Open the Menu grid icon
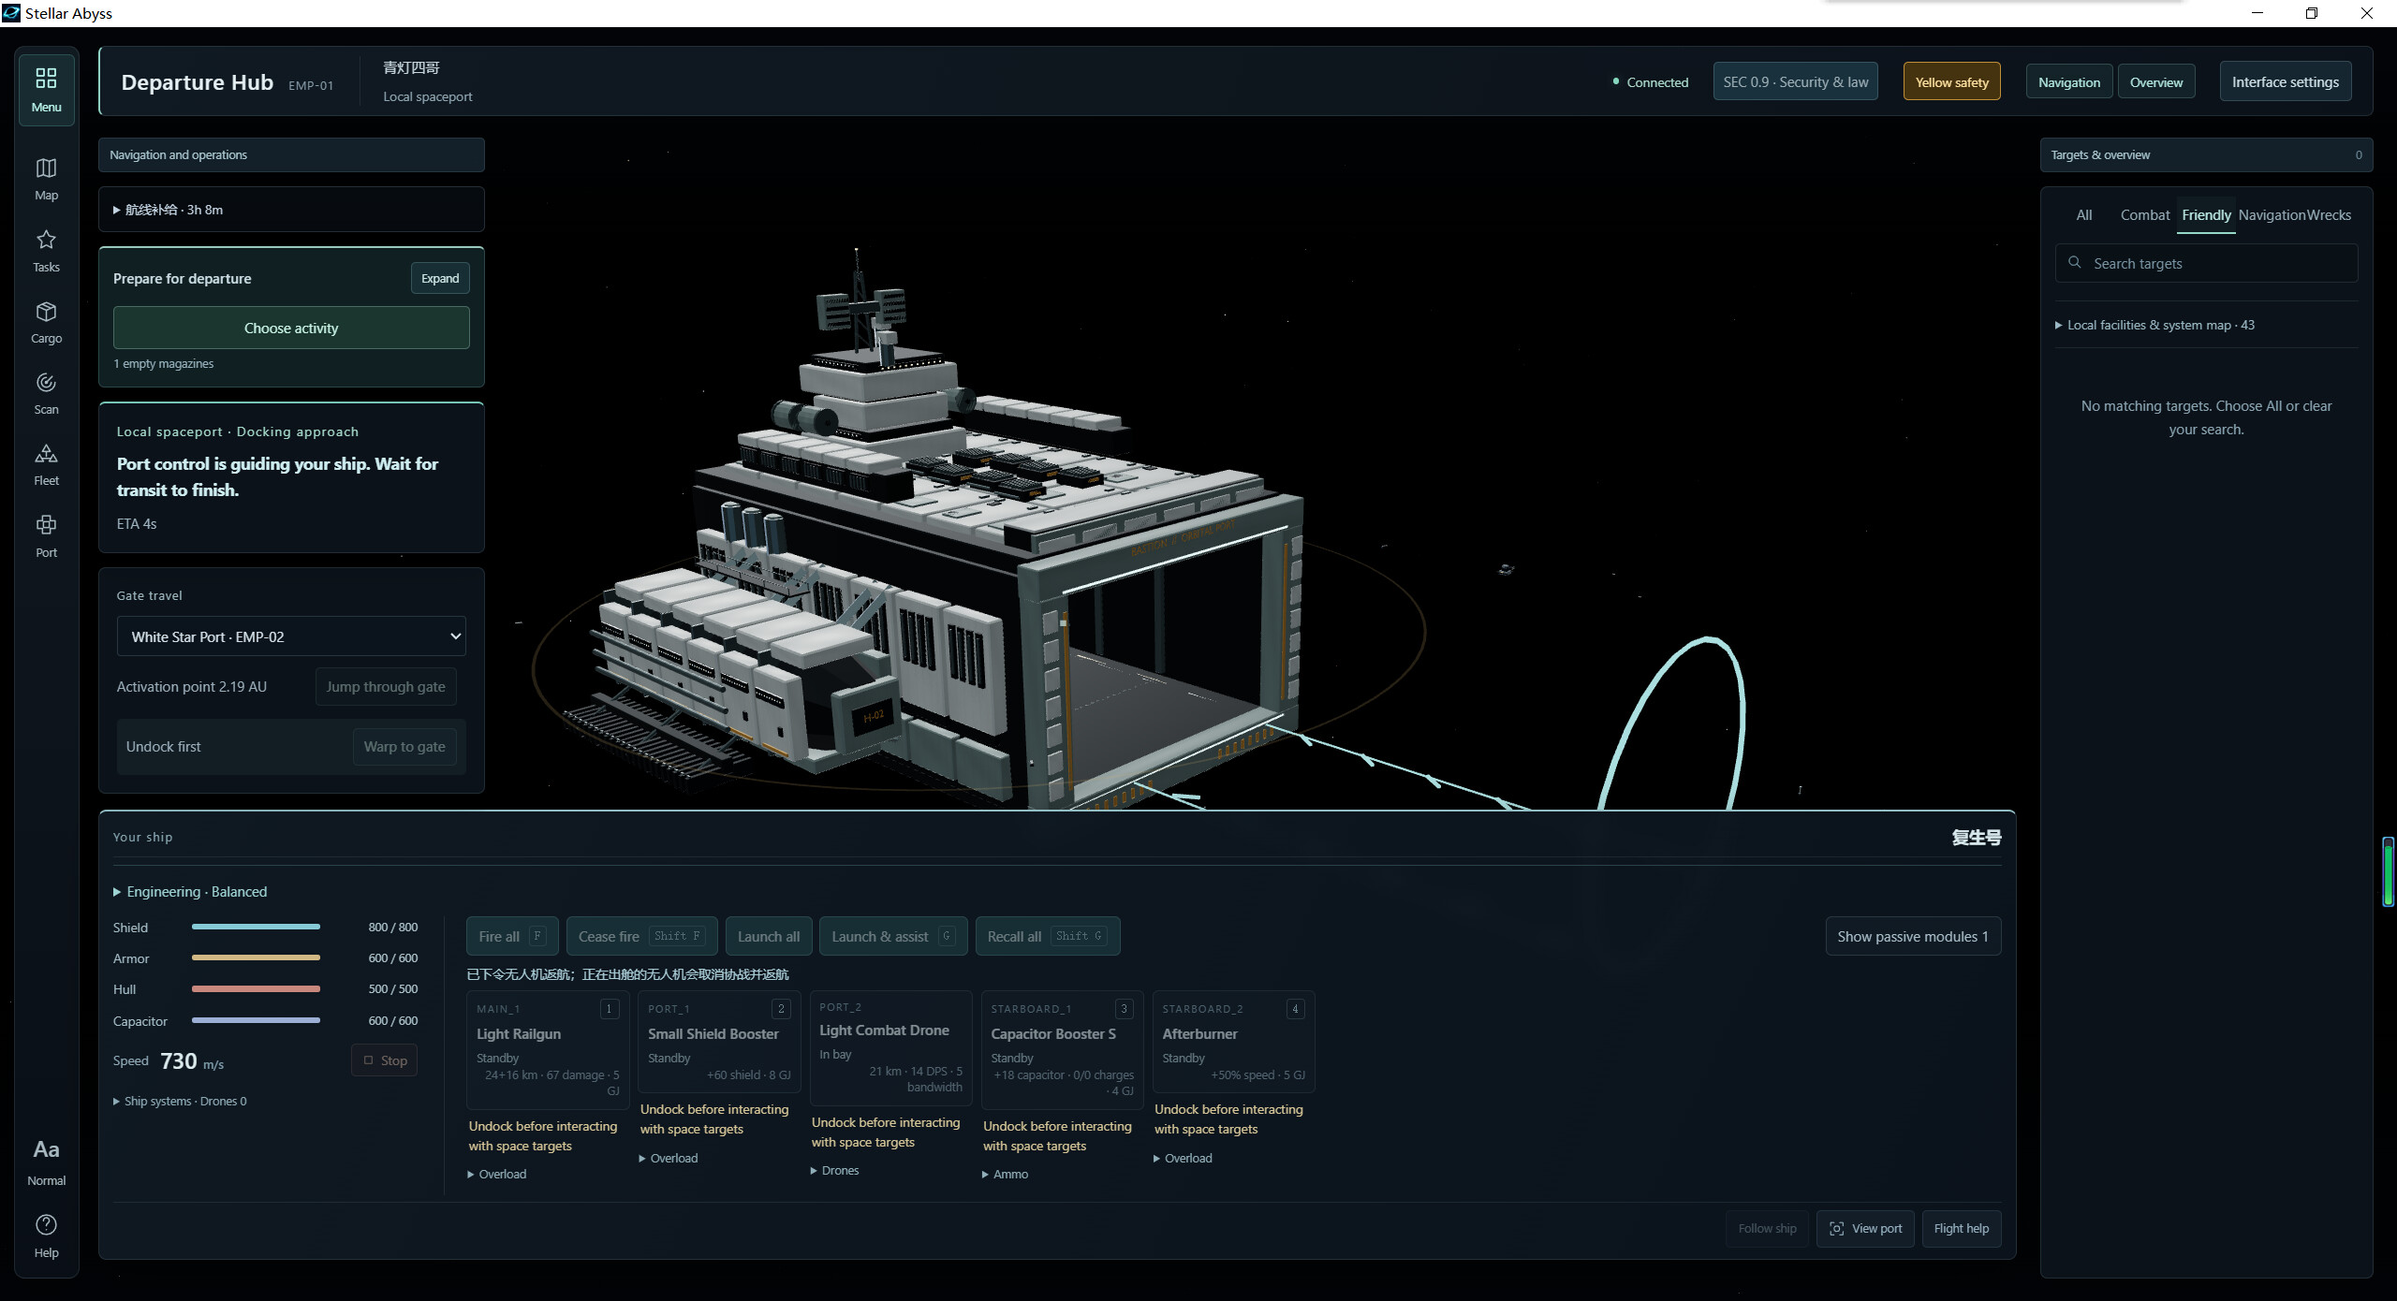 [46, 89]
